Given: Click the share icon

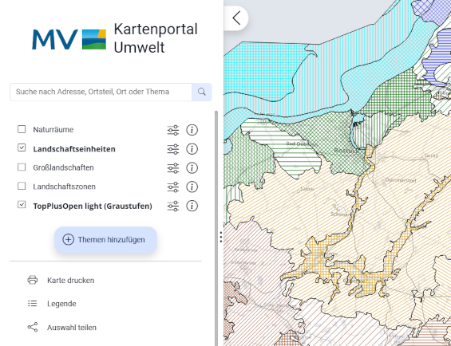Looking at the screenshot, I should tap(33, 327).
